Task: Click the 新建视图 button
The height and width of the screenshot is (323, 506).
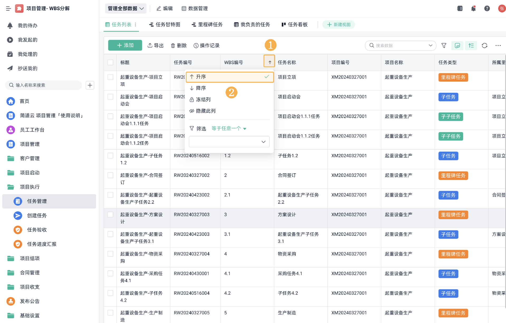Action: point(339,25)
